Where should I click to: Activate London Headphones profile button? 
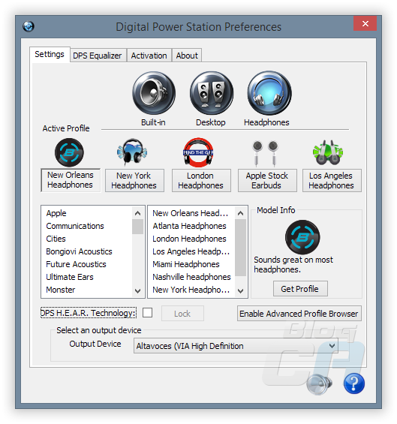click(x=201, y=180)
